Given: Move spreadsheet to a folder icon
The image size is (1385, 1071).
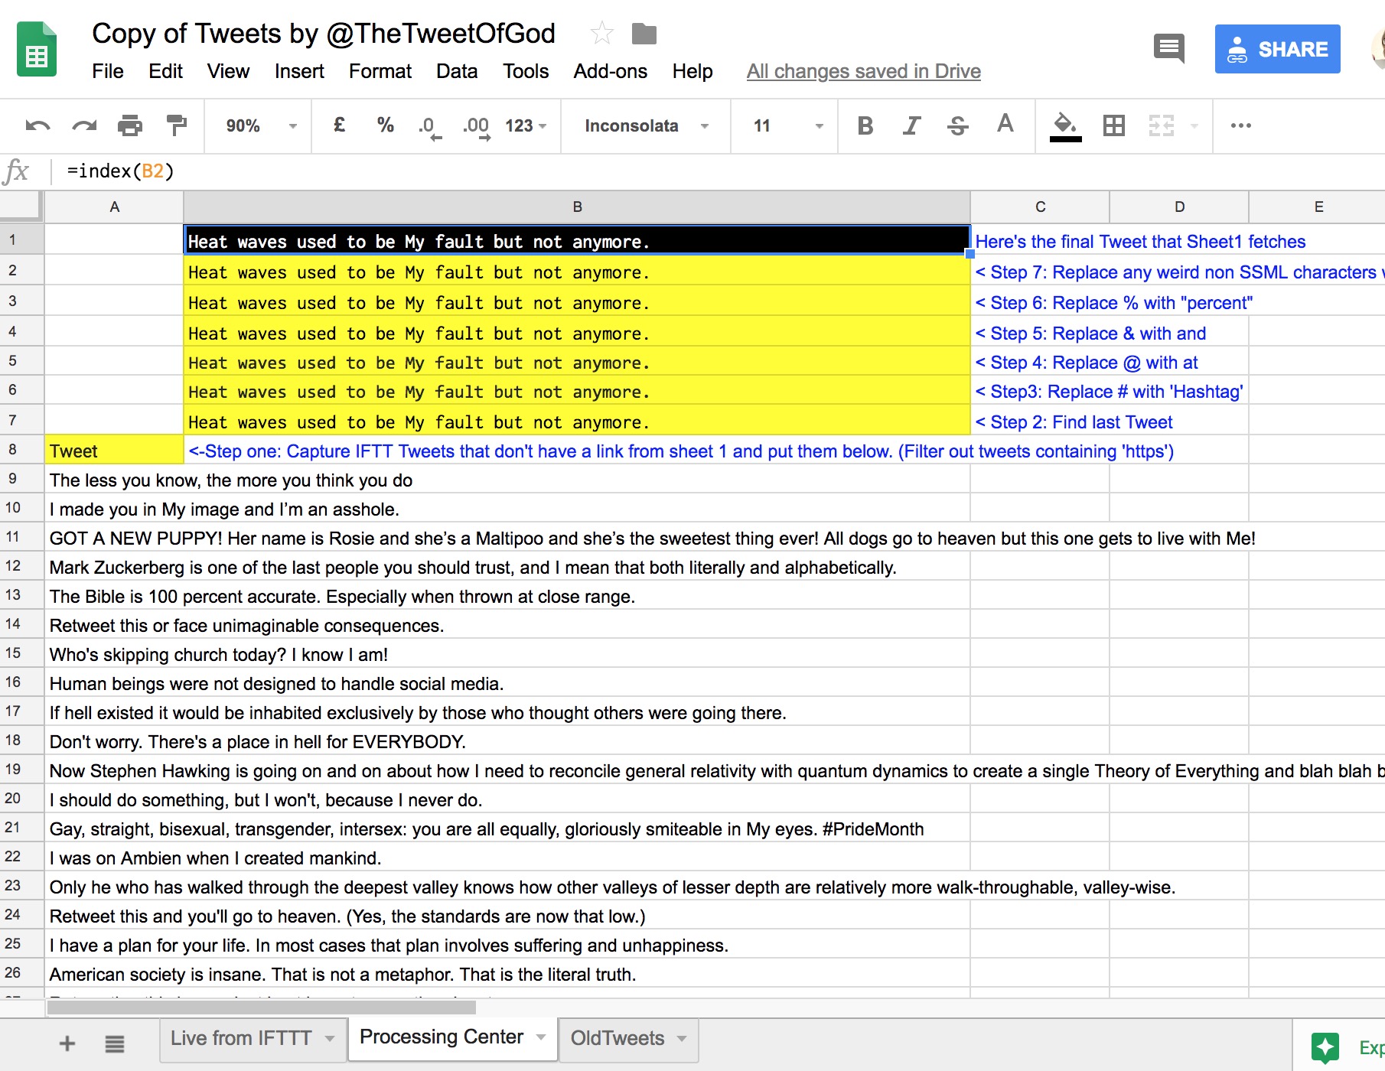Looking at the screenshot, I should pyautogui.click(x=644, y=34).
